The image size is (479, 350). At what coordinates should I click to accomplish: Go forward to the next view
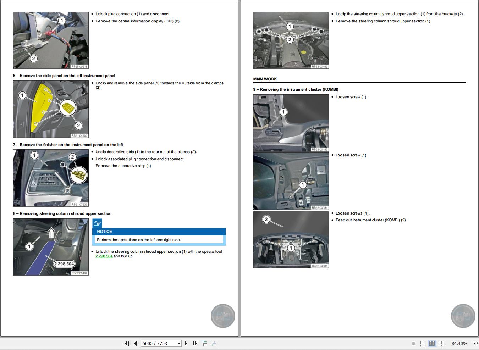(x=213, y=343)
